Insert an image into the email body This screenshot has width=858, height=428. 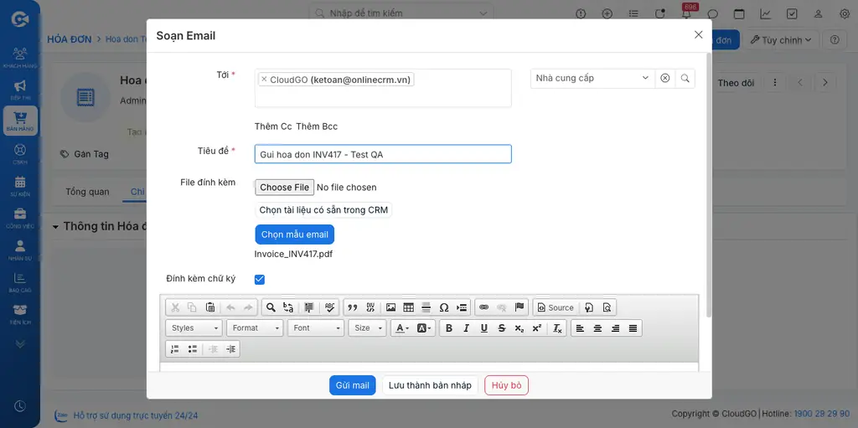click(x=390, y=307)
